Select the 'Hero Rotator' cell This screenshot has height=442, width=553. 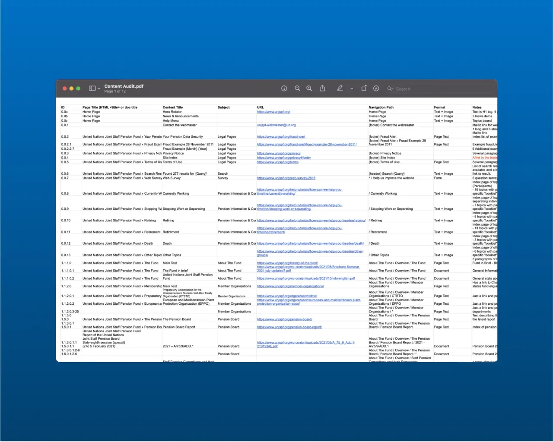[172, 112]
